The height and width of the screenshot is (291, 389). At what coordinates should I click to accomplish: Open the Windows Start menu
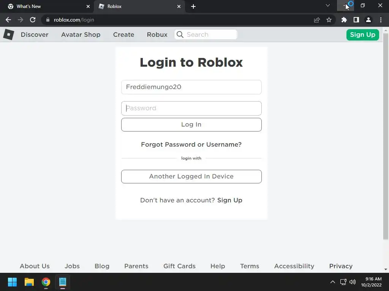[12, 282]
